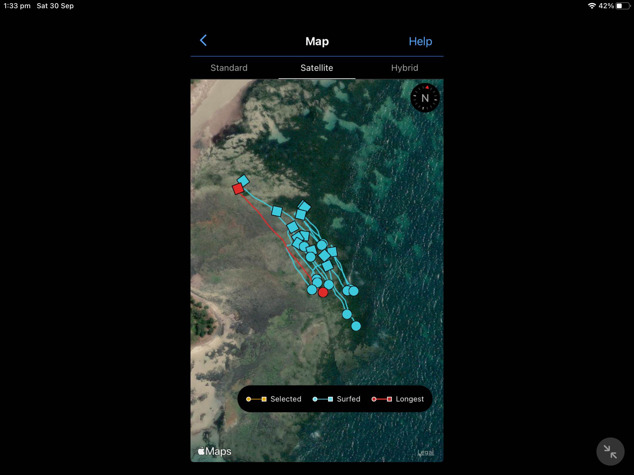The width and height of the screenshot is (634, 475).
Task: Tap the red circle longest-wave start marker
Action: tap(323, 292)
